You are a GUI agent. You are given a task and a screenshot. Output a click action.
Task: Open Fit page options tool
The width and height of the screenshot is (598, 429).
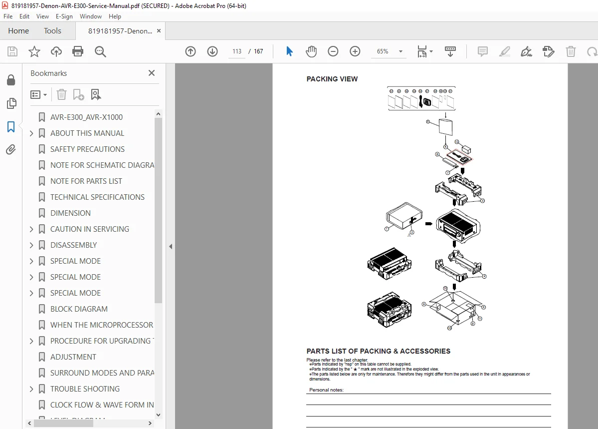click(422, 51)
